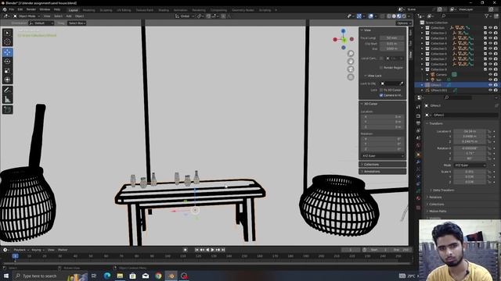Select the Transform tool in the left toolbar

(x=7, y=80)
